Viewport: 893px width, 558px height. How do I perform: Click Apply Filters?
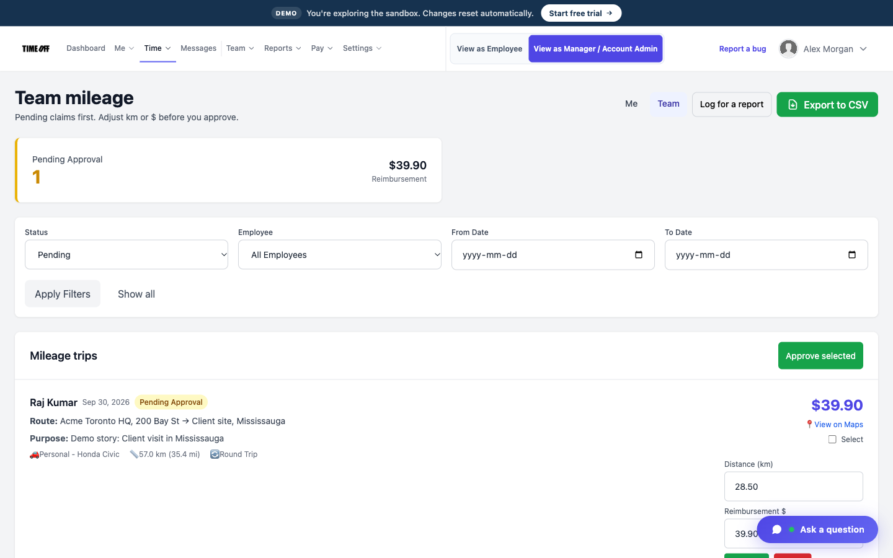coord(63,294)
